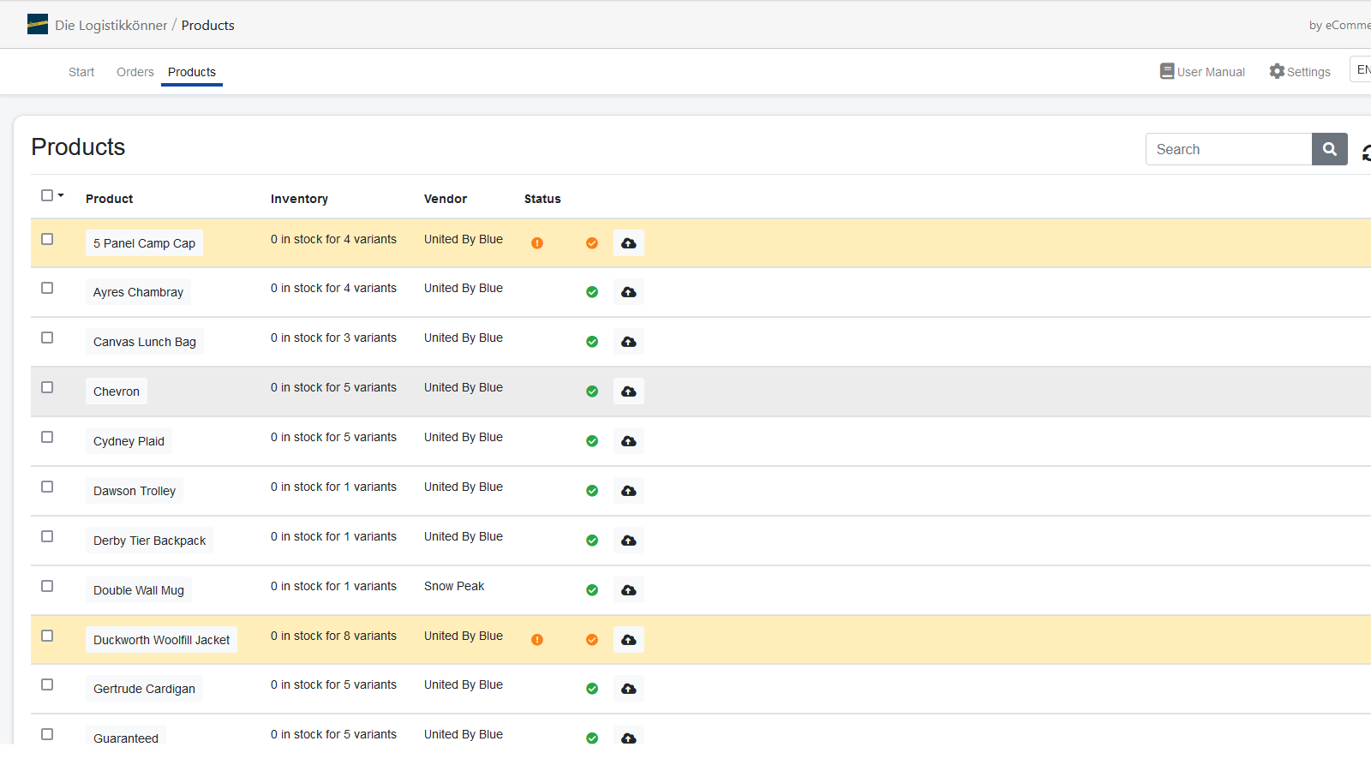Go to the Start tab
The height and width of the screenshot is (771, 1371).
[x=81, y=72]
